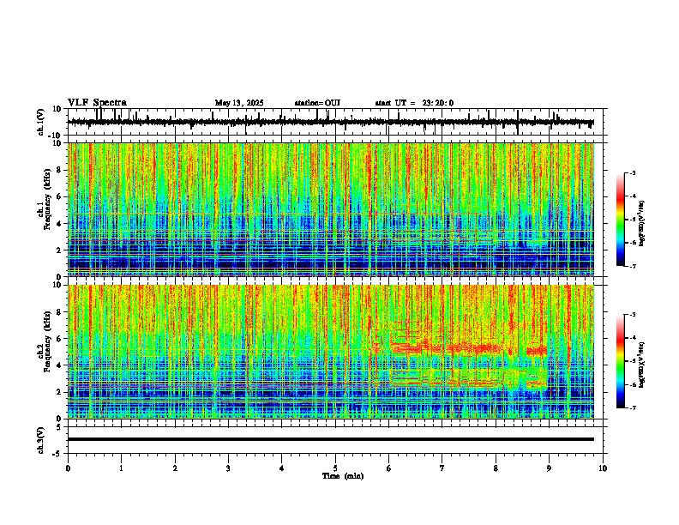Select the date text "May 13, 2025"
Screen dimensions: 679x525
[239, 103]
